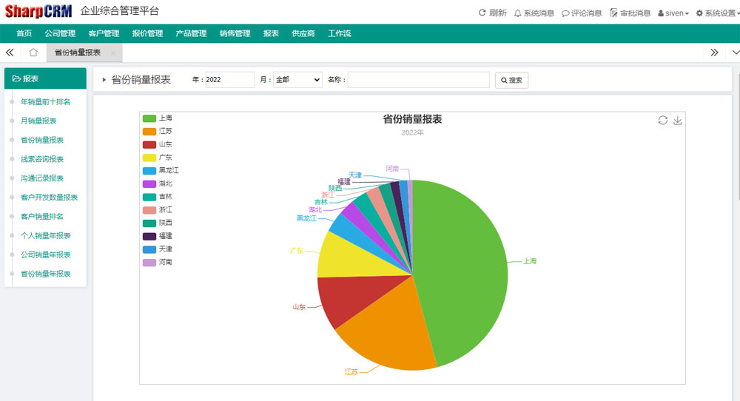Expand tab options chevron at far right

(735, 53)
